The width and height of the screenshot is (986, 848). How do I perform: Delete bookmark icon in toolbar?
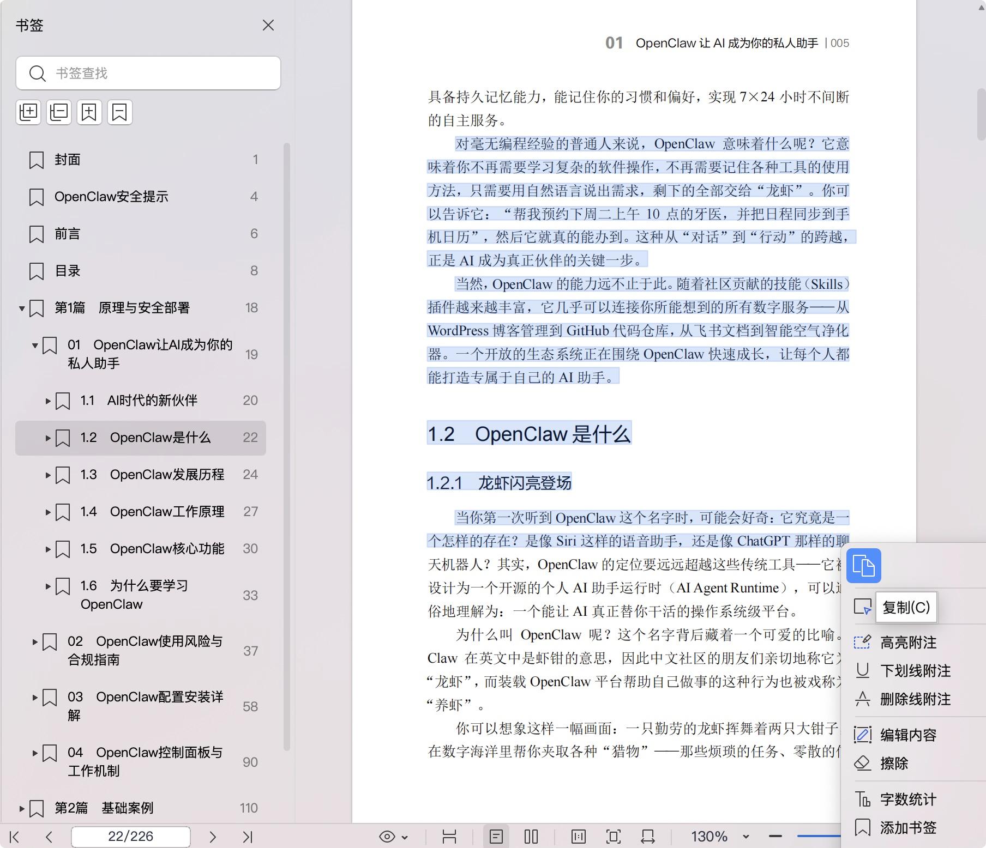(120, 112)
